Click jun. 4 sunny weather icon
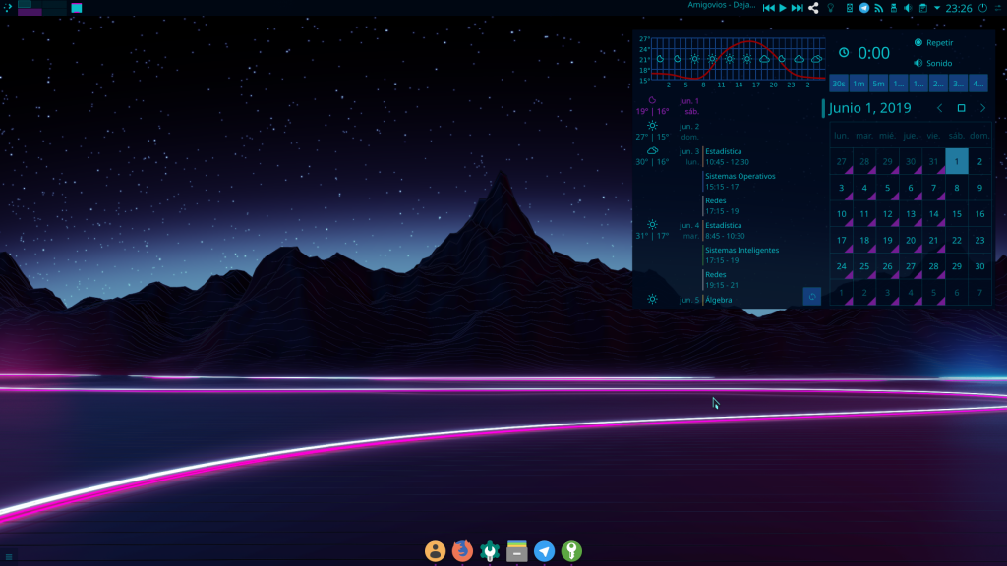1007x566 pixels. pyautogui.click(x=652, y=225)
